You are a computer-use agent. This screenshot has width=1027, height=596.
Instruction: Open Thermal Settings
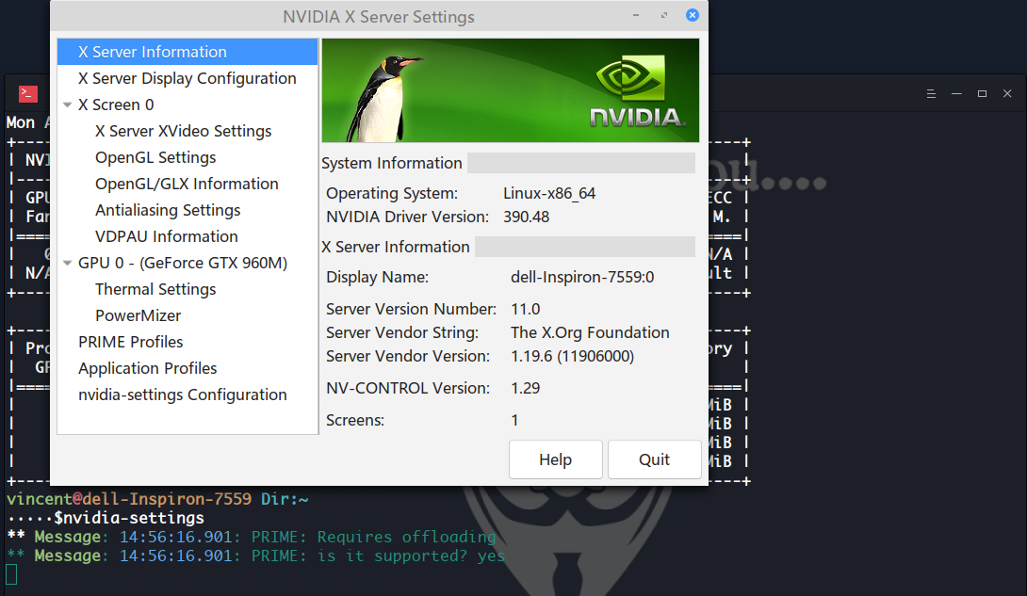pos(155,289)
